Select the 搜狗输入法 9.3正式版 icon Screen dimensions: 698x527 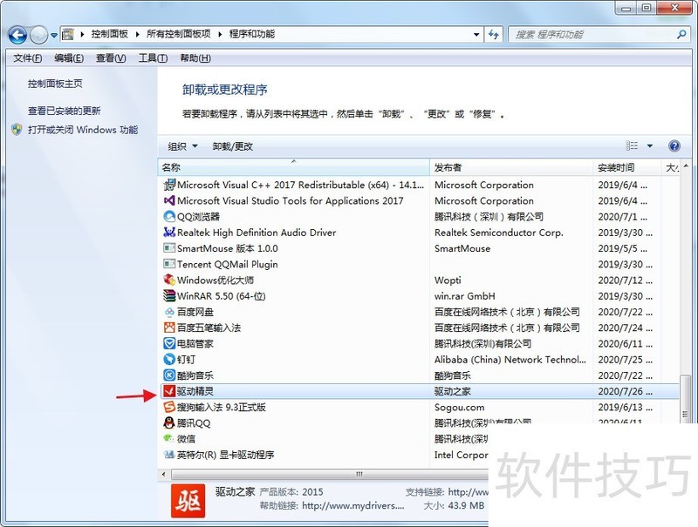[x=169, y=407]
